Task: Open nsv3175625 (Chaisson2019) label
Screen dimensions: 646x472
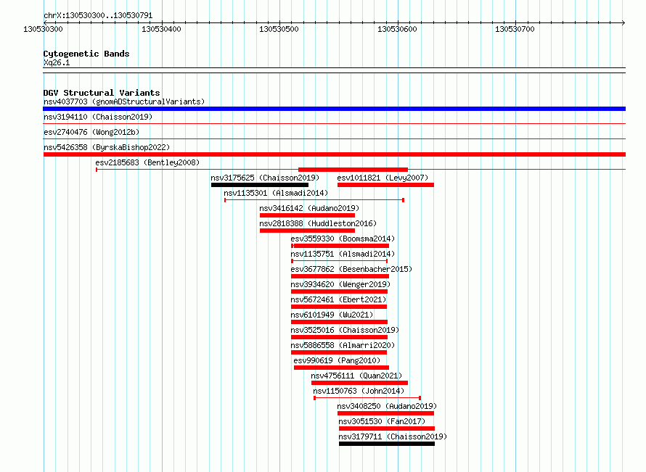Action: (265, 178)
